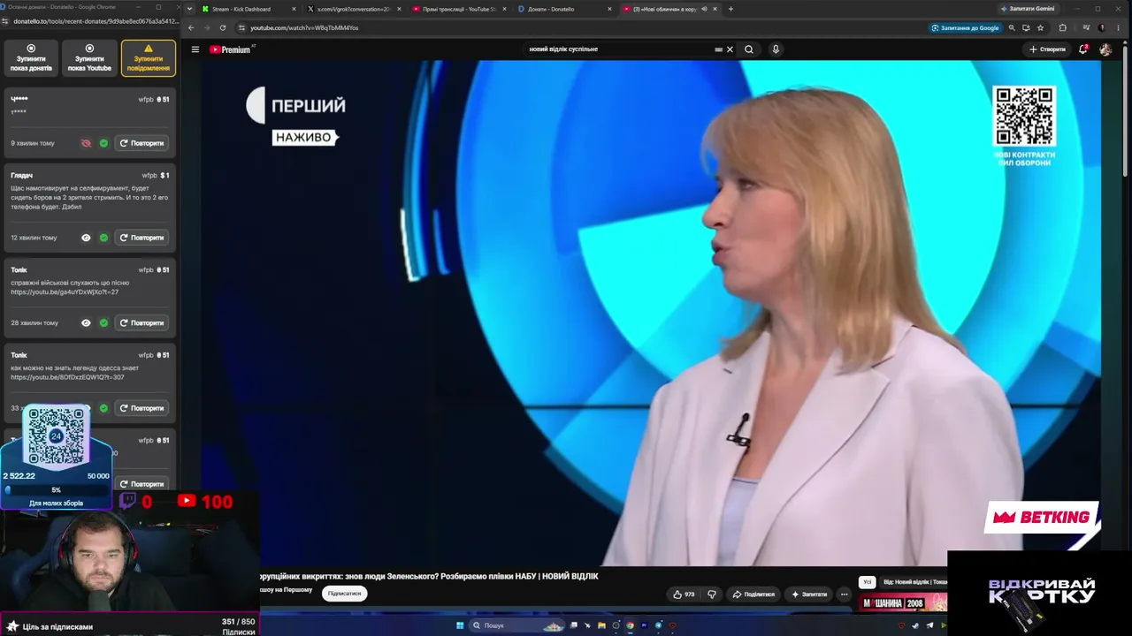Close the Stream - Kick Dashboard tab
Viewport: 1132px width, 636px height.
click(294, 9)
